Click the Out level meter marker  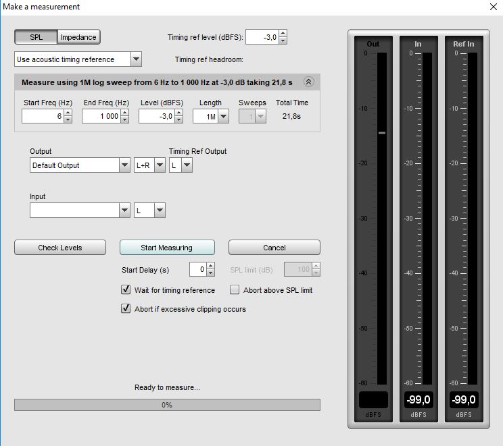coord(382,132)
